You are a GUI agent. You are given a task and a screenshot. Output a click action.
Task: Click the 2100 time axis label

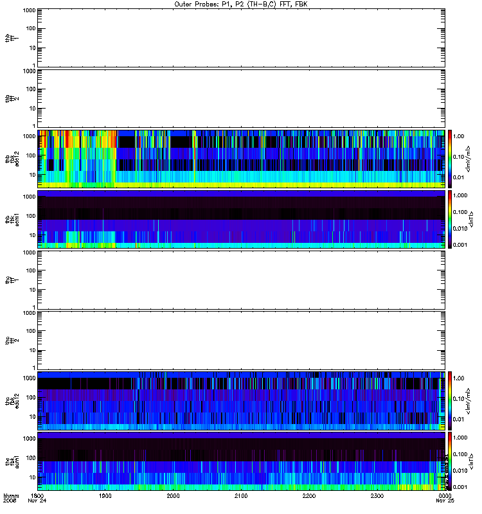coord(241,495)
